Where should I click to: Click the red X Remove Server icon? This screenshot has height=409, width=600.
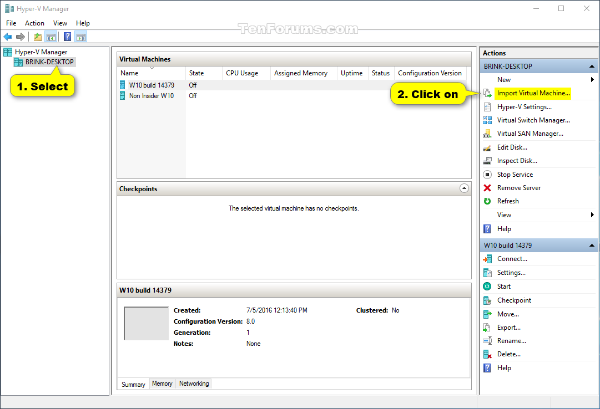pos(487,188)
